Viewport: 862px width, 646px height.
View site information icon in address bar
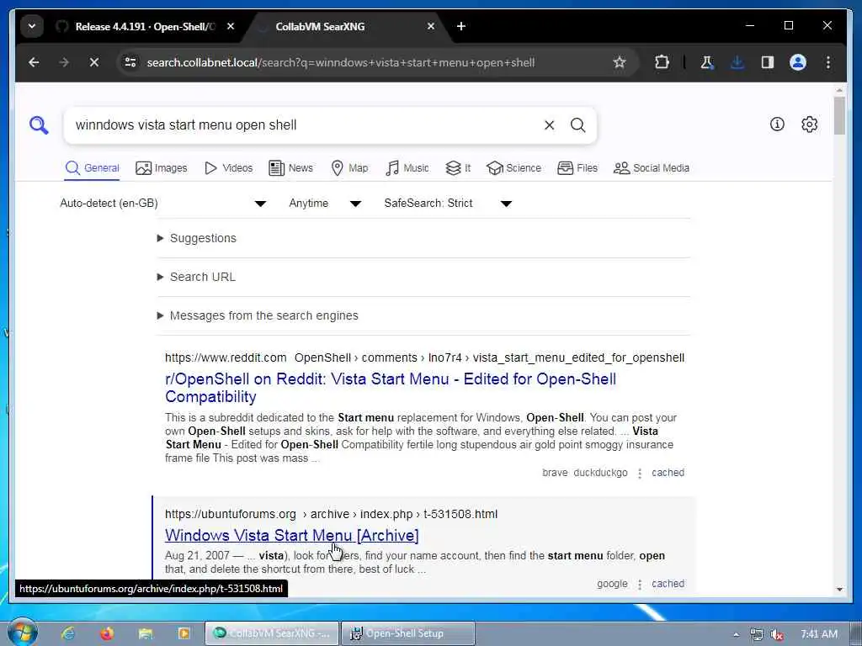[130, 62]
